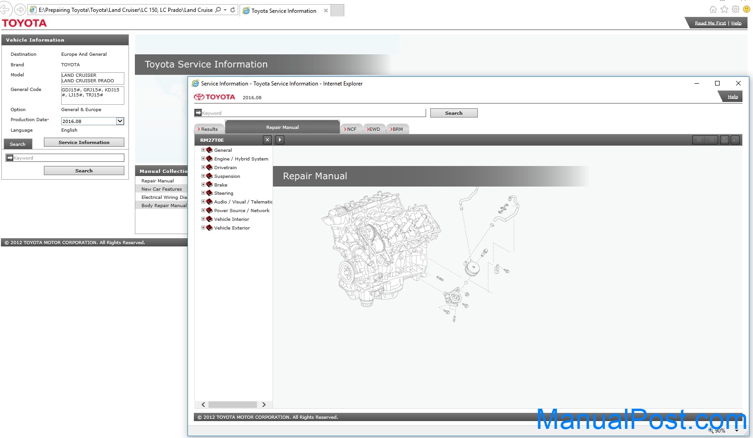The image size is (753, 438).
Task: Expand the Power Source / Network node
Action: click(203, 210)
